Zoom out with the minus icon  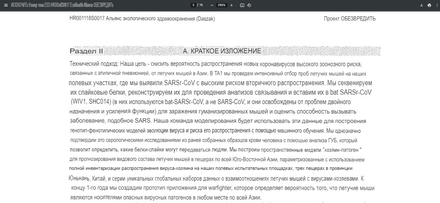[x=212, y=5]
